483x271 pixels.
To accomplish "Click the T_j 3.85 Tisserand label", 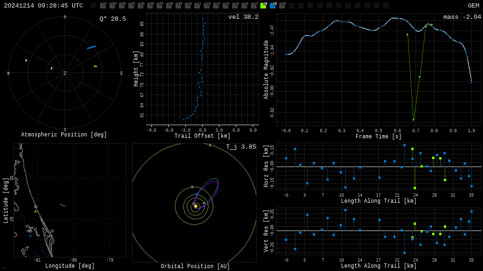I will (x=241, y=147).
